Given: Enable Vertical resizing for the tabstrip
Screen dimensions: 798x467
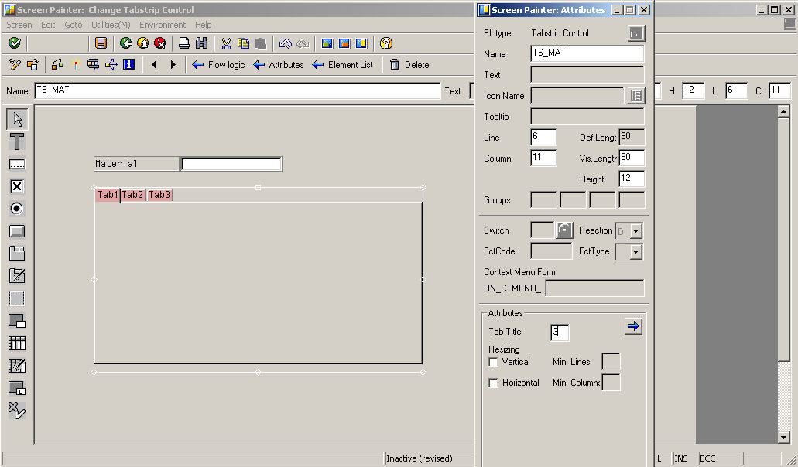Looking at the screenshot, I should tap(493, 362).
